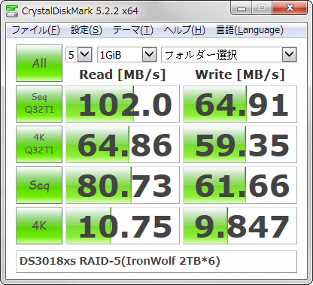The image size is (313, 285).
Task: Start the Seq benchmark test
Action: coord(39,185)
